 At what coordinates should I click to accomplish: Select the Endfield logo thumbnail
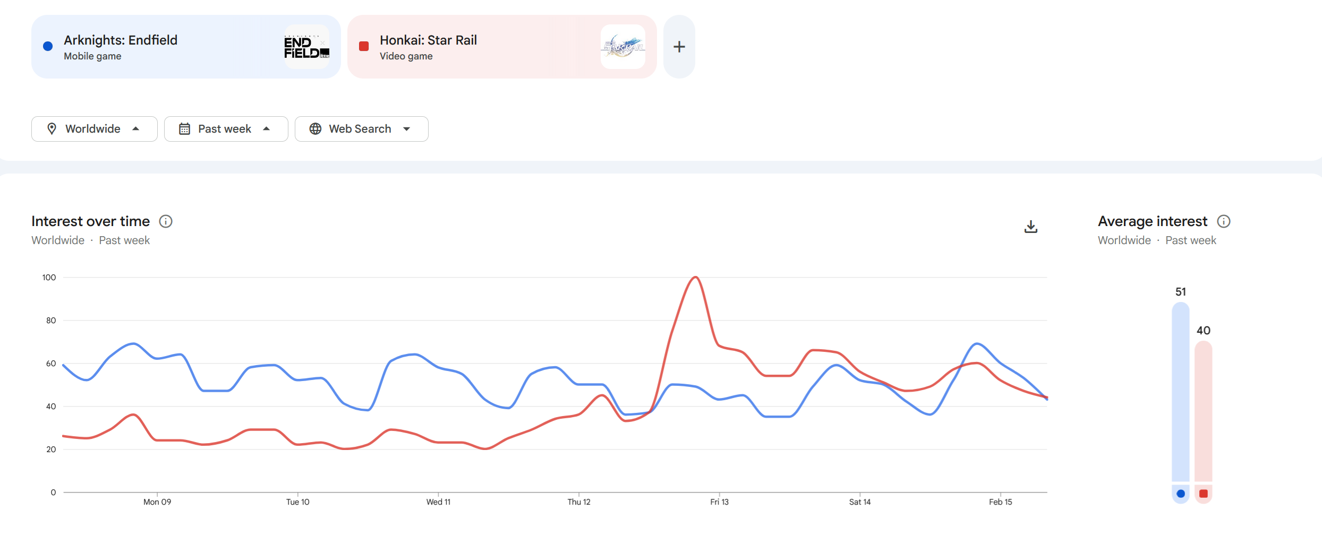click(x=306, y=47)
